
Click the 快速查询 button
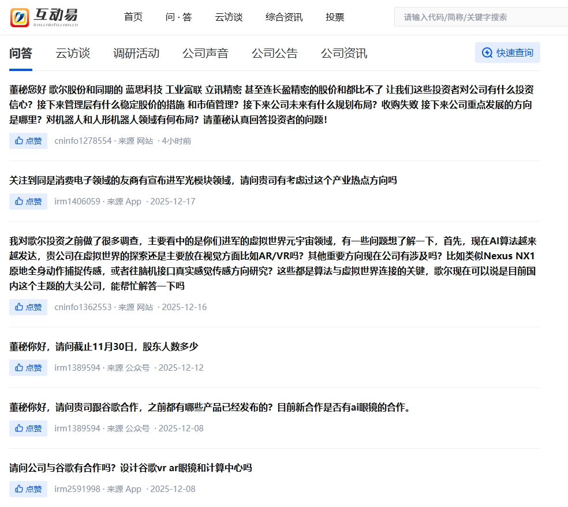pos(507,53)
